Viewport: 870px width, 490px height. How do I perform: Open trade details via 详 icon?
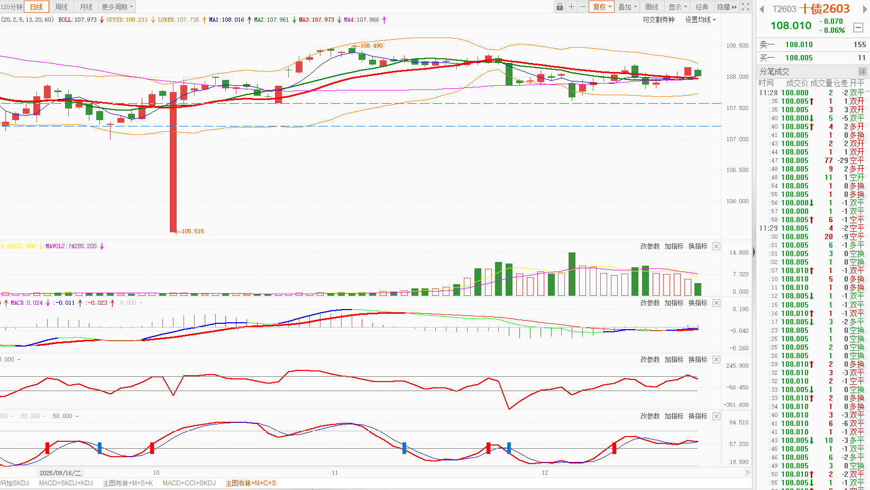pyautogui.click(x=863, y=71)
